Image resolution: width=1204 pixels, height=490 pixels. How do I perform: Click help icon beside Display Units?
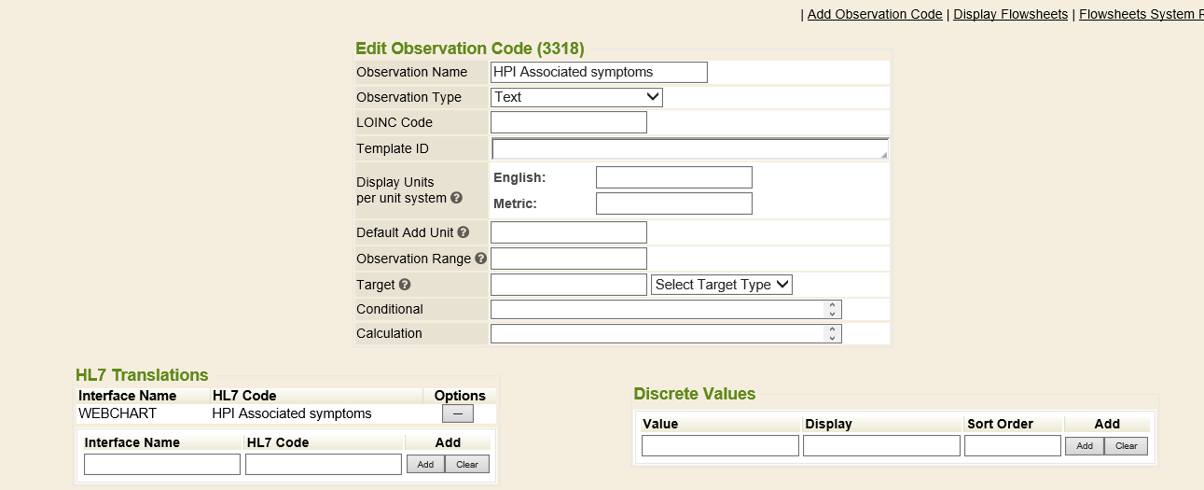pos(456,198)
